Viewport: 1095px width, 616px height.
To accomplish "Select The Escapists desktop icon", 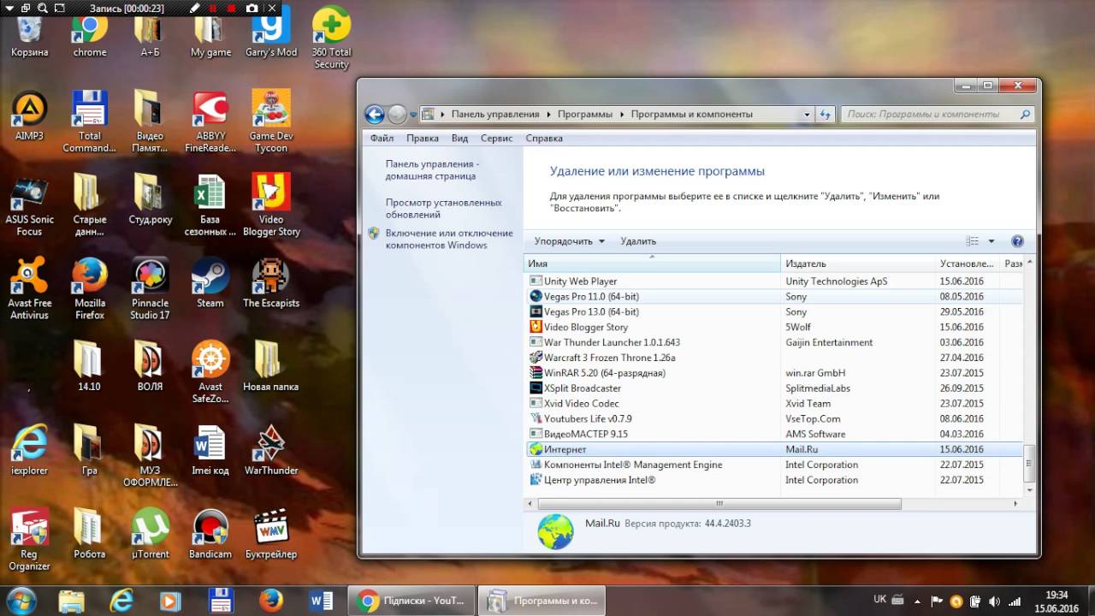I will click(271, 283).
